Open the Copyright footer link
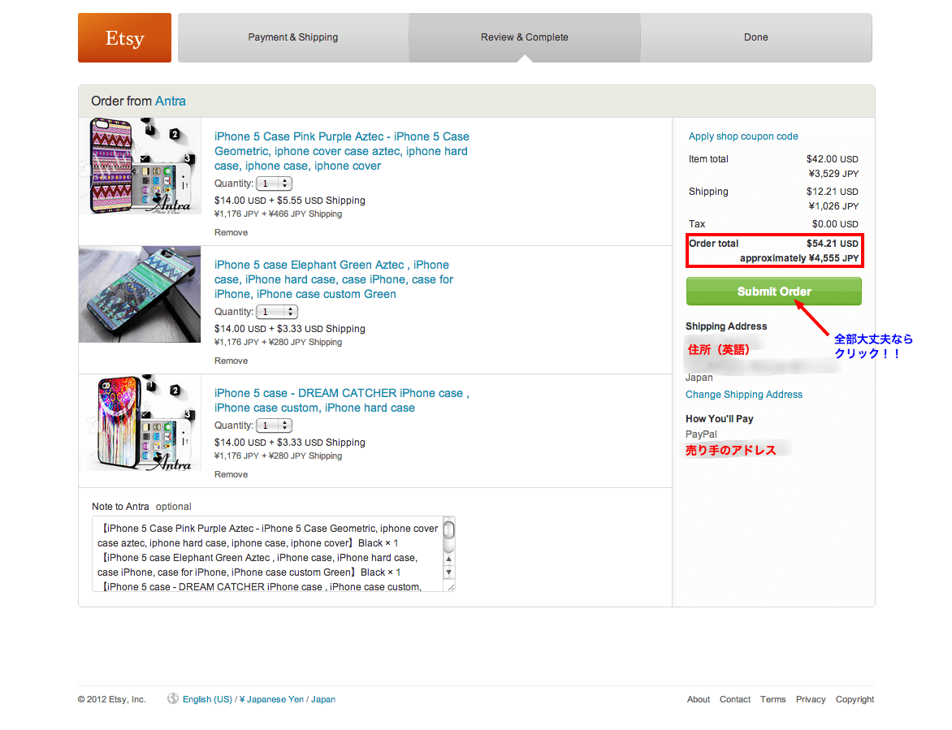The width and height of the screenshot is (952, 730). tap(855, 699)
